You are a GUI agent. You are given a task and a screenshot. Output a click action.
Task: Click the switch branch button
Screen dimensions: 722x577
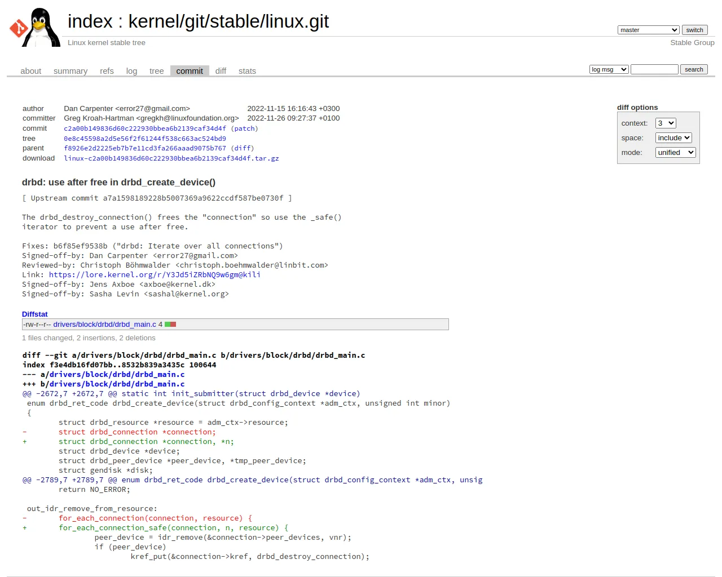click(x=694, y=30)
